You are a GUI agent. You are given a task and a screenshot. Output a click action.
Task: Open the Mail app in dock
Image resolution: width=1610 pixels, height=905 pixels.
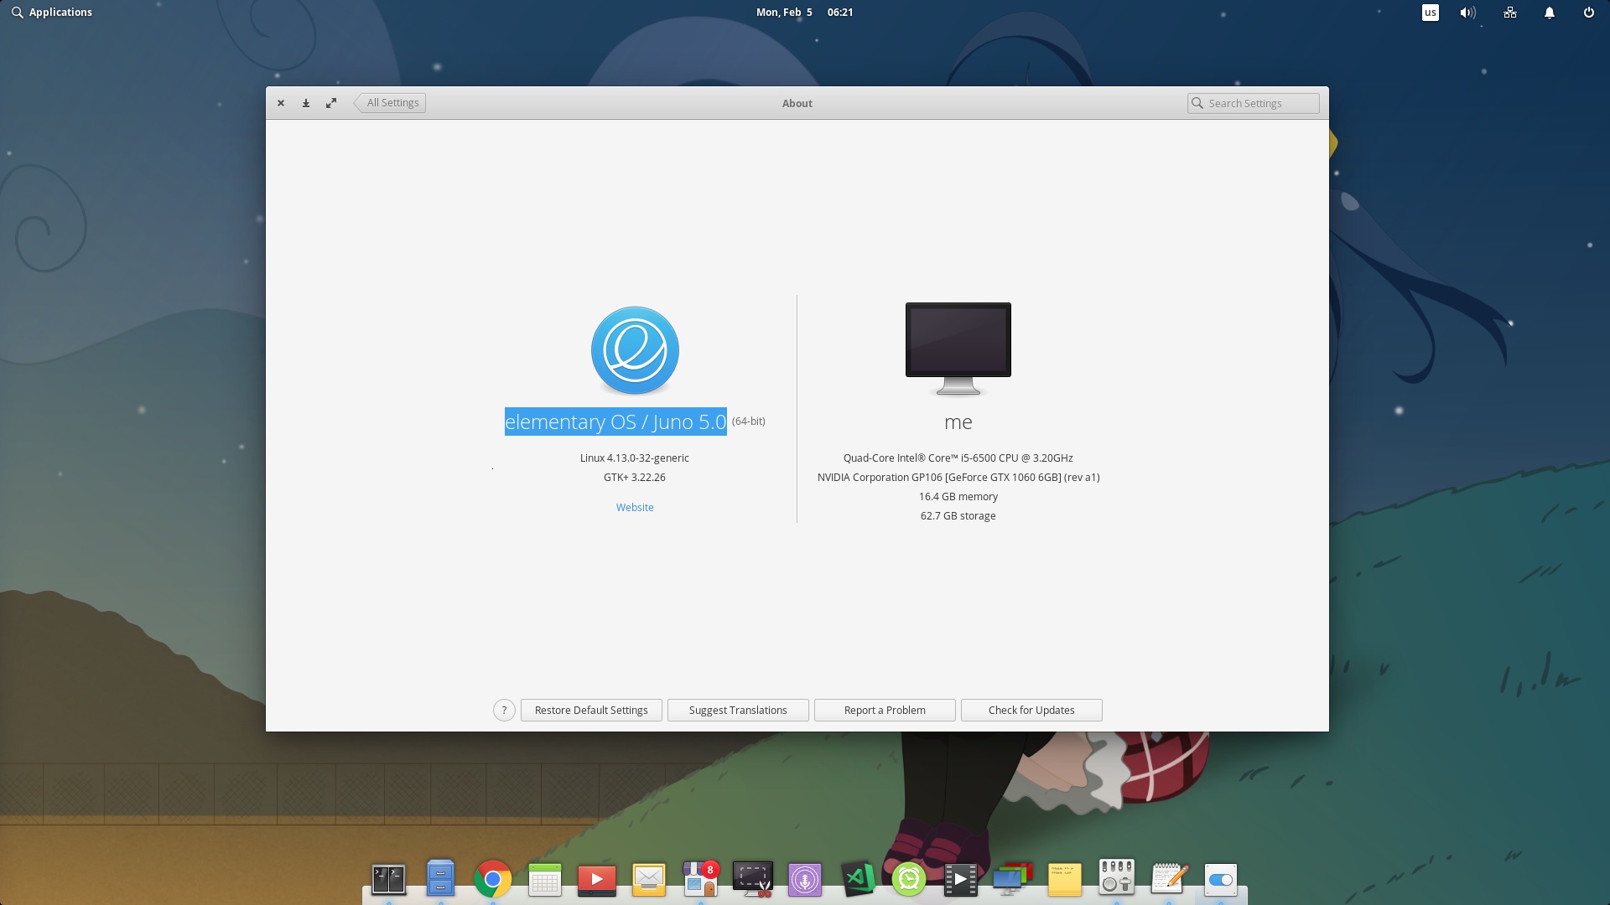[x=648, y=879]
